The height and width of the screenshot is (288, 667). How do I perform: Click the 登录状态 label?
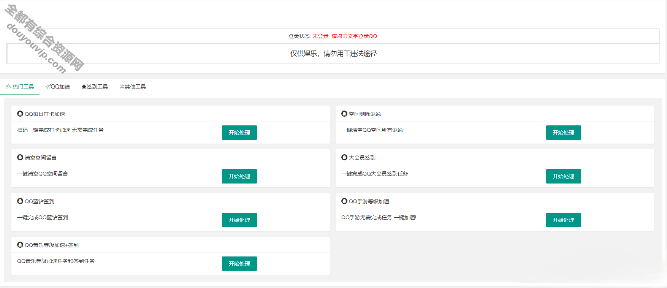(299, 36)
